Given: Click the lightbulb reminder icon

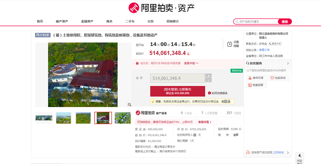Looking at the screenshot, I should (x=152, y=101).
